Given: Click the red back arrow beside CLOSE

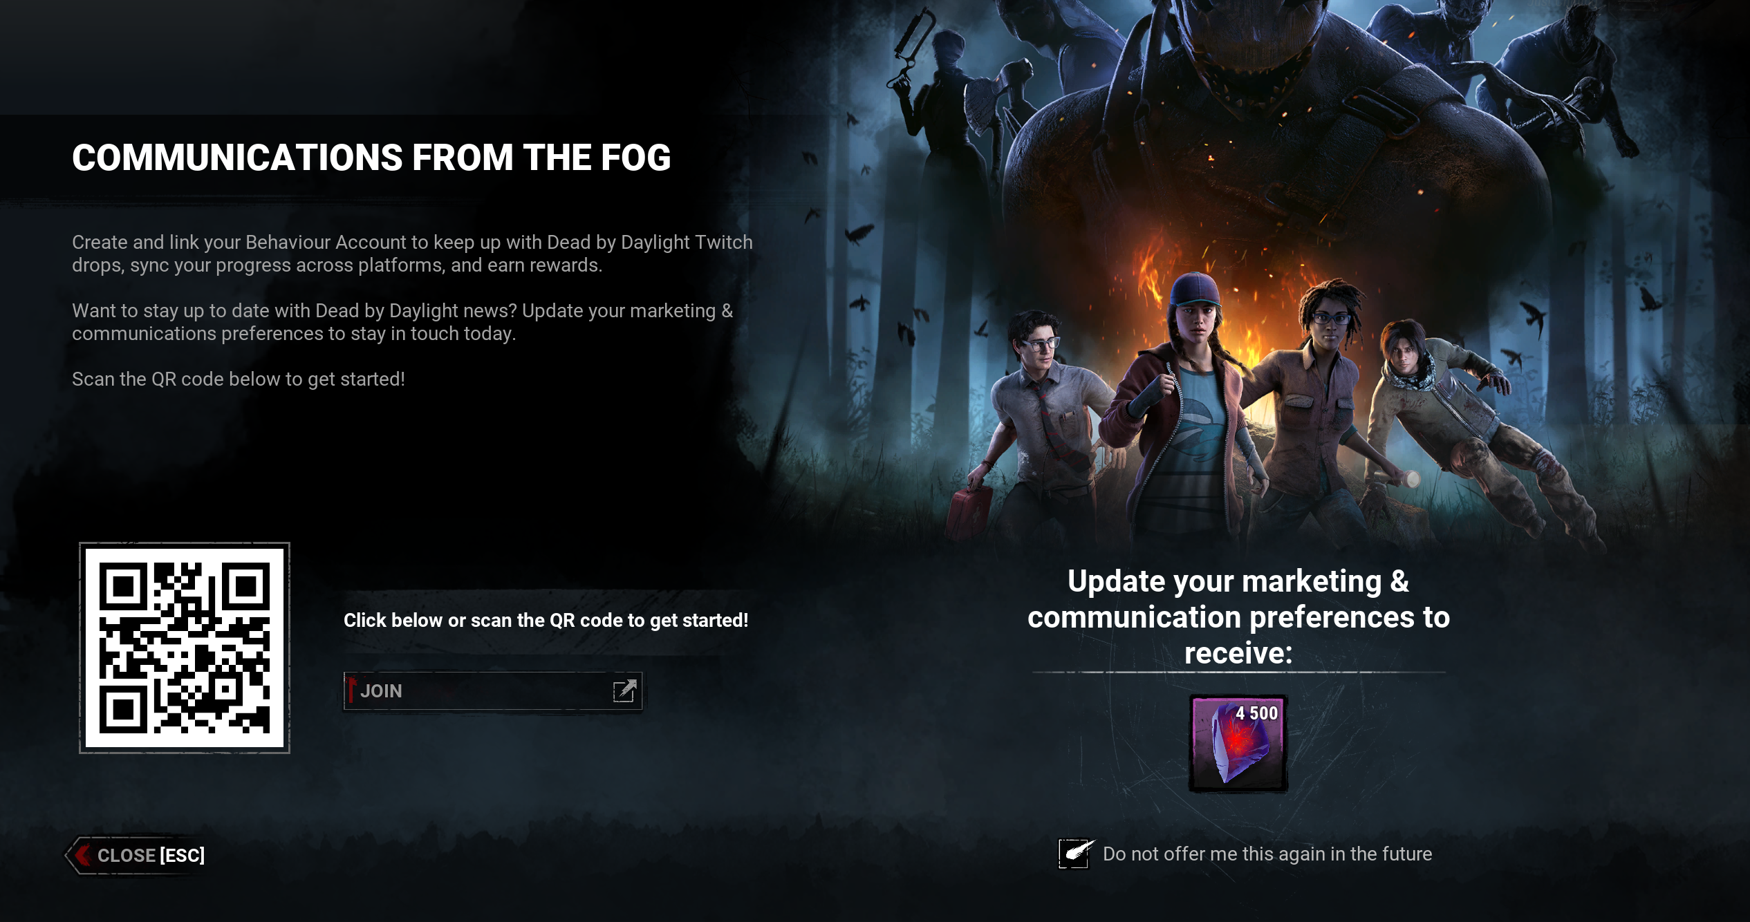Looking at the screenshot, I should tap(83, 855).
